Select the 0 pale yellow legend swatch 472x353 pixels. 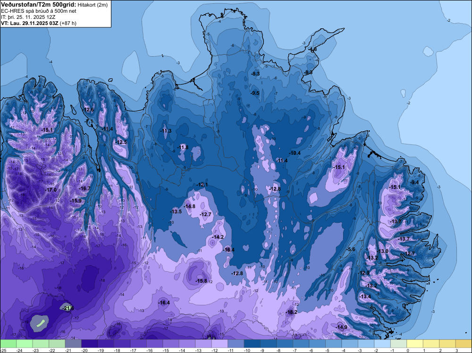pos(414,344)
